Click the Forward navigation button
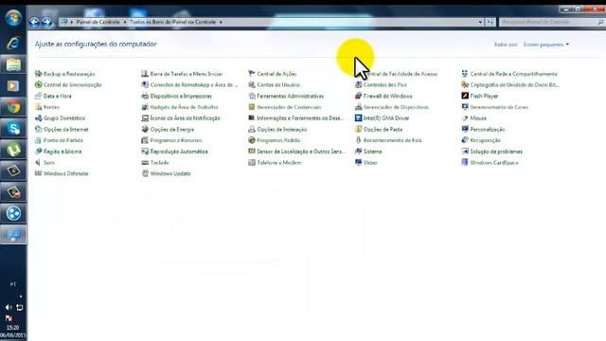Image resolution: width=606 pixels, height=341 pixels. (x=46, y=22)
